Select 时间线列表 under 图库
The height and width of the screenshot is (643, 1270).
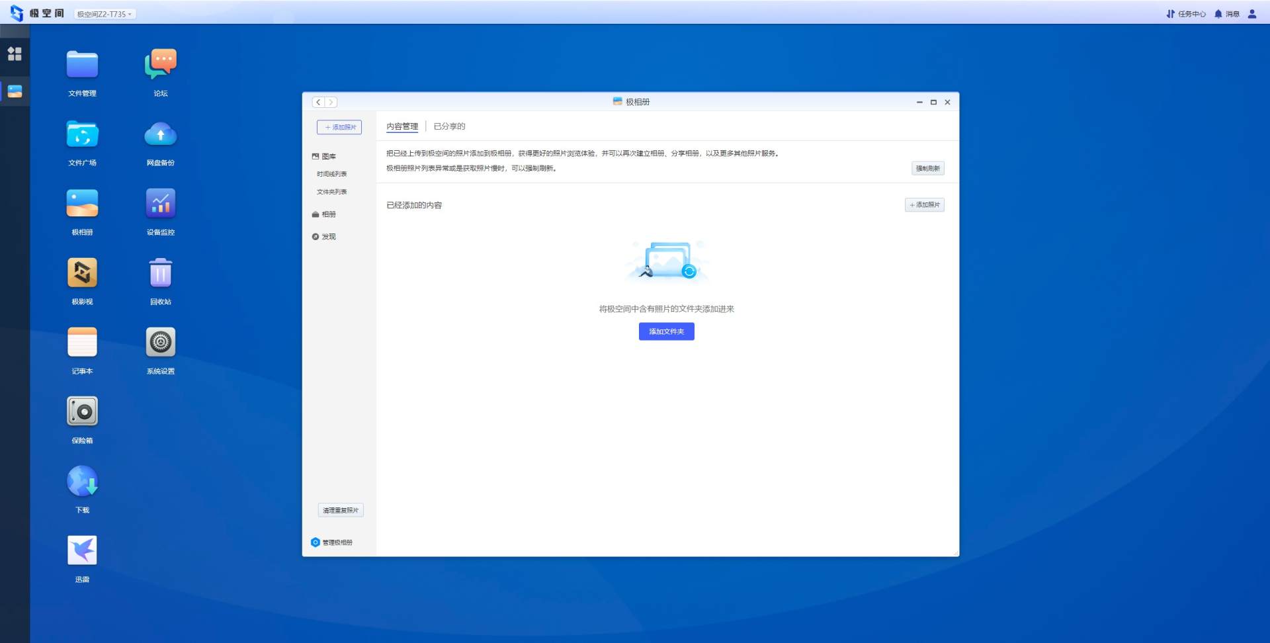pos(331,174)
